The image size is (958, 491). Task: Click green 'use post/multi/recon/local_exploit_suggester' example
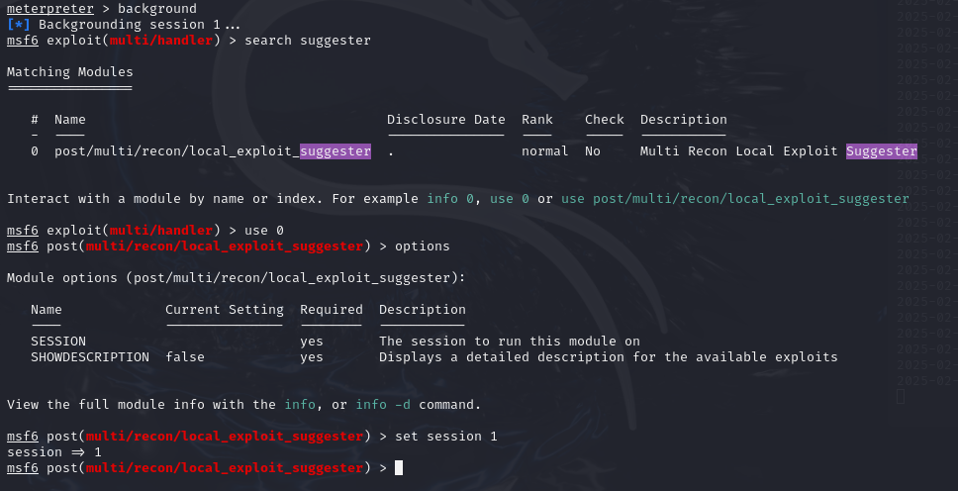click(735, 199)
